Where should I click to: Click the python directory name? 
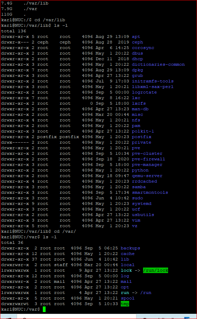pyautogui.click(x=140, y=170)
